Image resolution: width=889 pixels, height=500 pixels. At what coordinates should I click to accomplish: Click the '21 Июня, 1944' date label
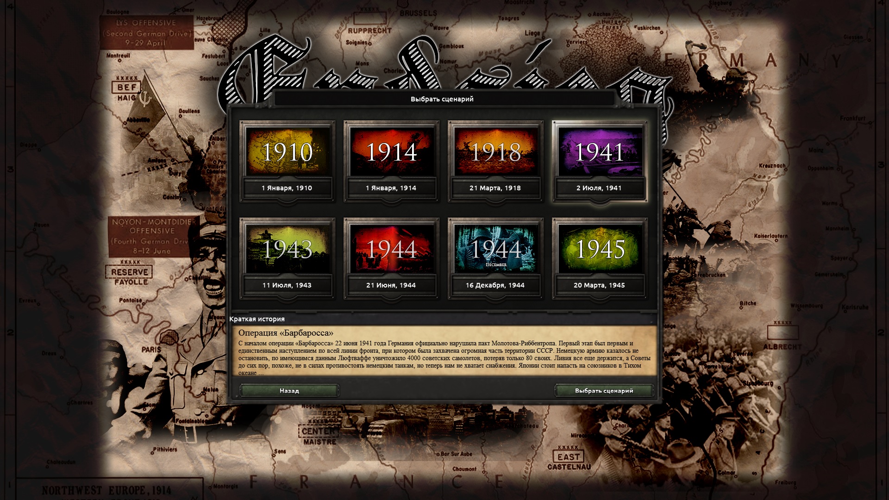click(391, 285)
